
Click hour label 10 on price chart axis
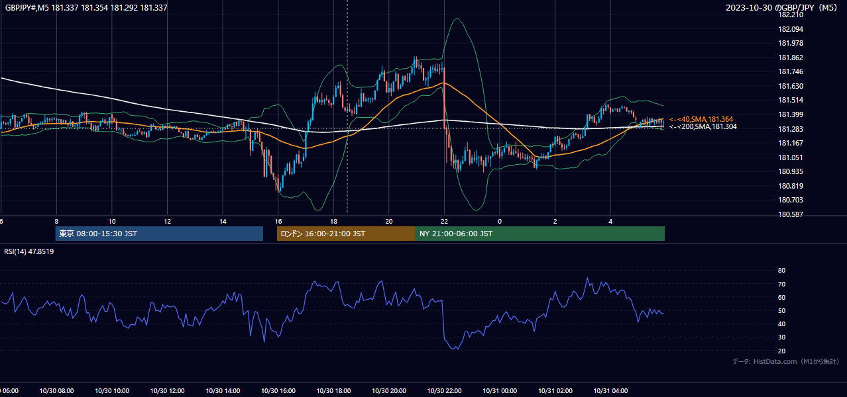[112, 221]
